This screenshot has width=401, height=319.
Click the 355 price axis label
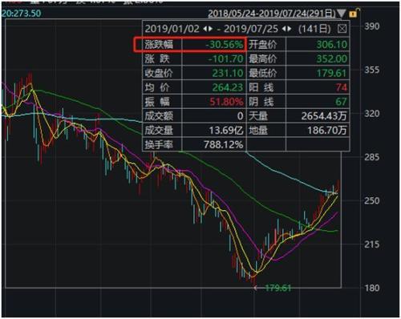[371, 70]
